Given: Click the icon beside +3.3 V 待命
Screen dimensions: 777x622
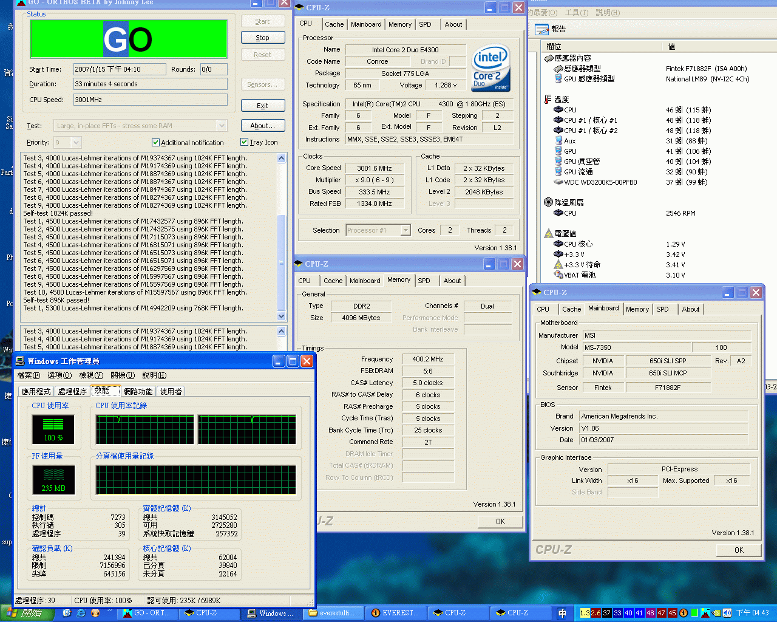Looking at the screenshot, I should tap(558, 264).
